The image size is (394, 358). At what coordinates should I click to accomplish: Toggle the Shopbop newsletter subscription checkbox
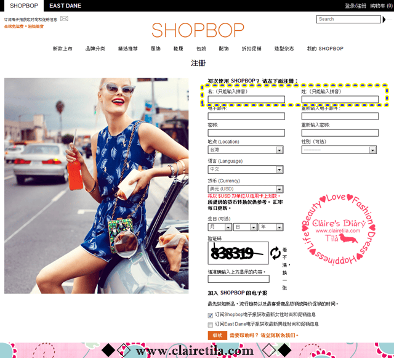(x=211, y=315)
